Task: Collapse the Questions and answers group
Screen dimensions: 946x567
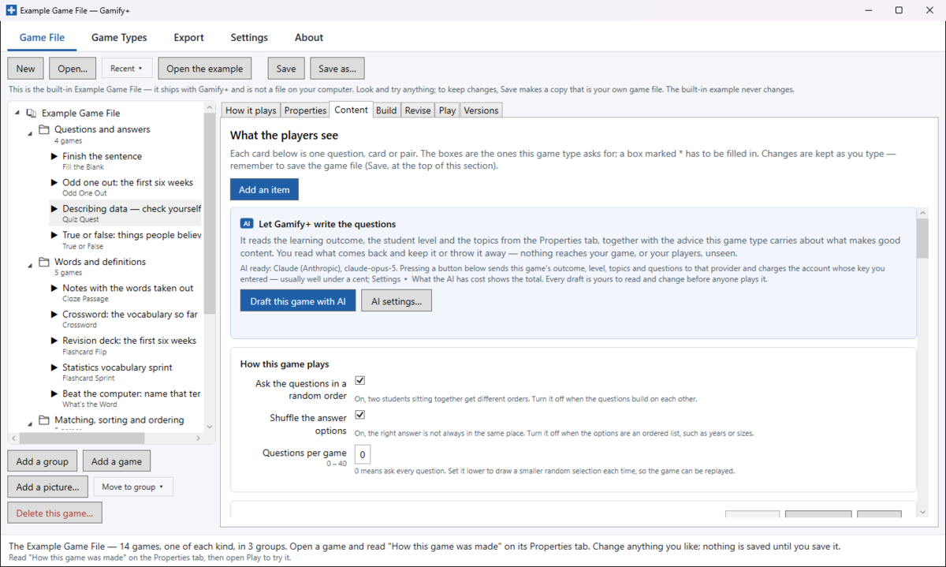Action: (x=31, y=134)
